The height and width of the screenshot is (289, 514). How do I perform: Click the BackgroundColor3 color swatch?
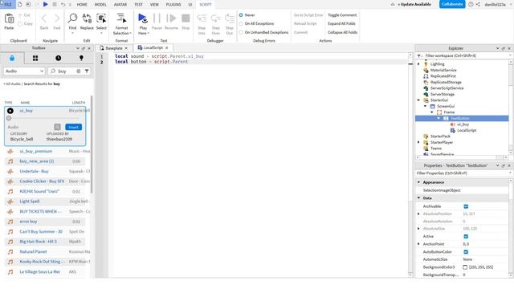pyautogui.click(x=465, y=267)
